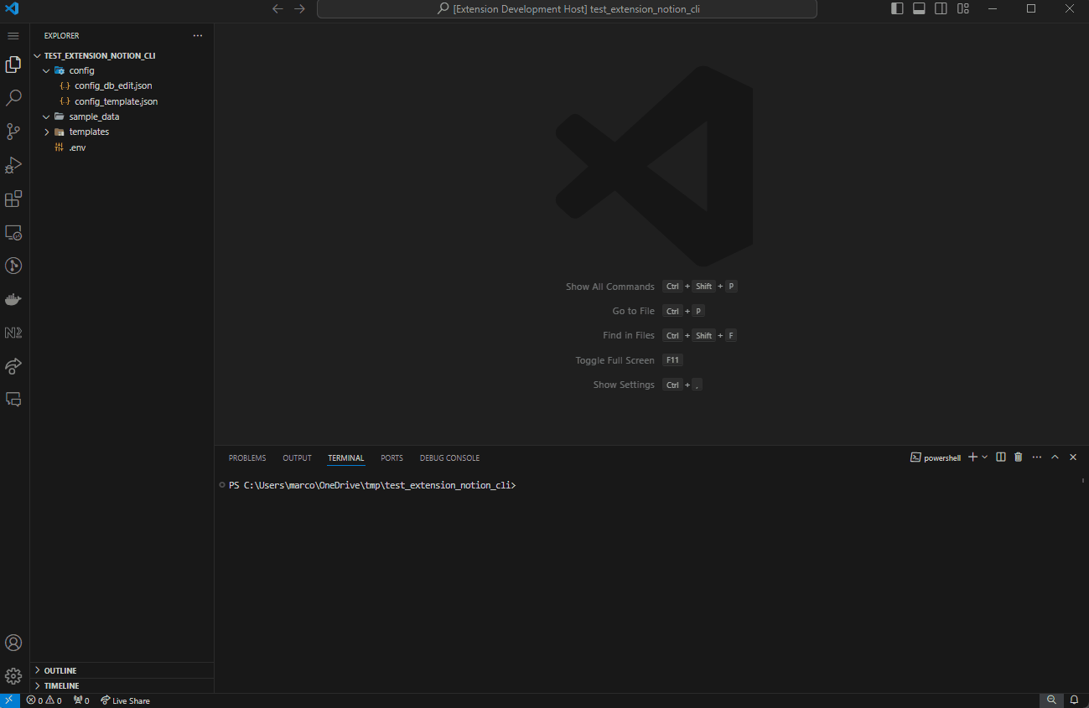Close the terminal panel
Viewport: 1089px width, 708px height.
click(x=1073, y=457)
